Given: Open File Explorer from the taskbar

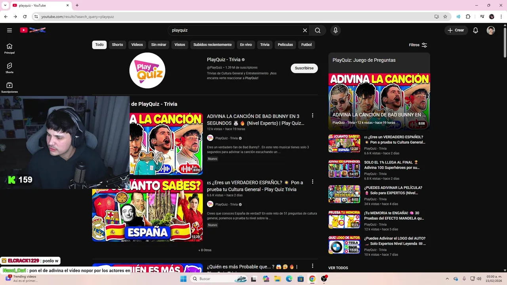Looking at the screenshot, I should (277, 279).
